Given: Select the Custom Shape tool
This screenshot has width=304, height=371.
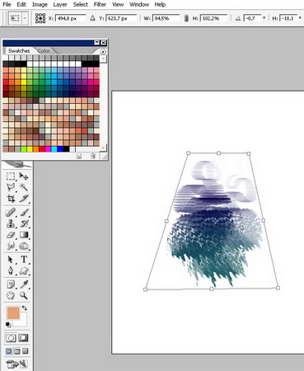Looking at the screenshot, I should click(x=24, y=270).
